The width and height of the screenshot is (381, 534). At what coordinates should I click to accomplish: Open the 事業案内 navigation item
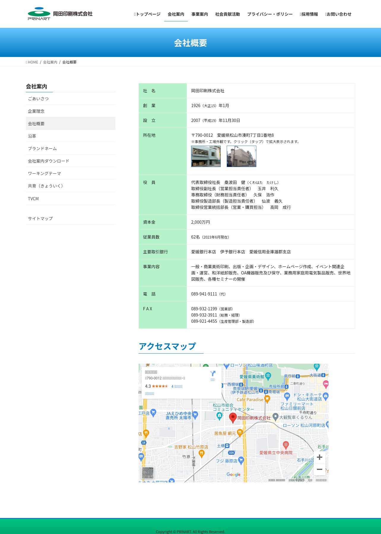click(200, 14)
